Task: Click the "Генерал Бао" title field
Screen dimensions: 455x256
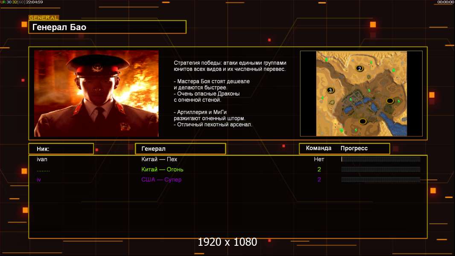Action: pyautogui.click(x=108, y=27)
